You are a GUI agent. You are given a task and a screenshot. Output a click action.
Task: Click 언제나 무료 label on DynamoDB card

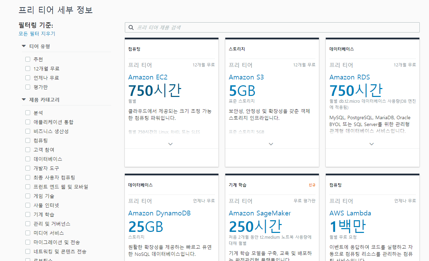[204, 201]
